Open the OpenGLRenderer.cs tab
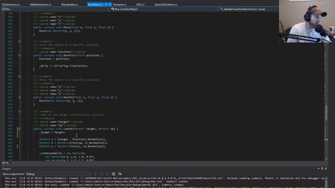335x188 pixels. [x=166, y=5]
